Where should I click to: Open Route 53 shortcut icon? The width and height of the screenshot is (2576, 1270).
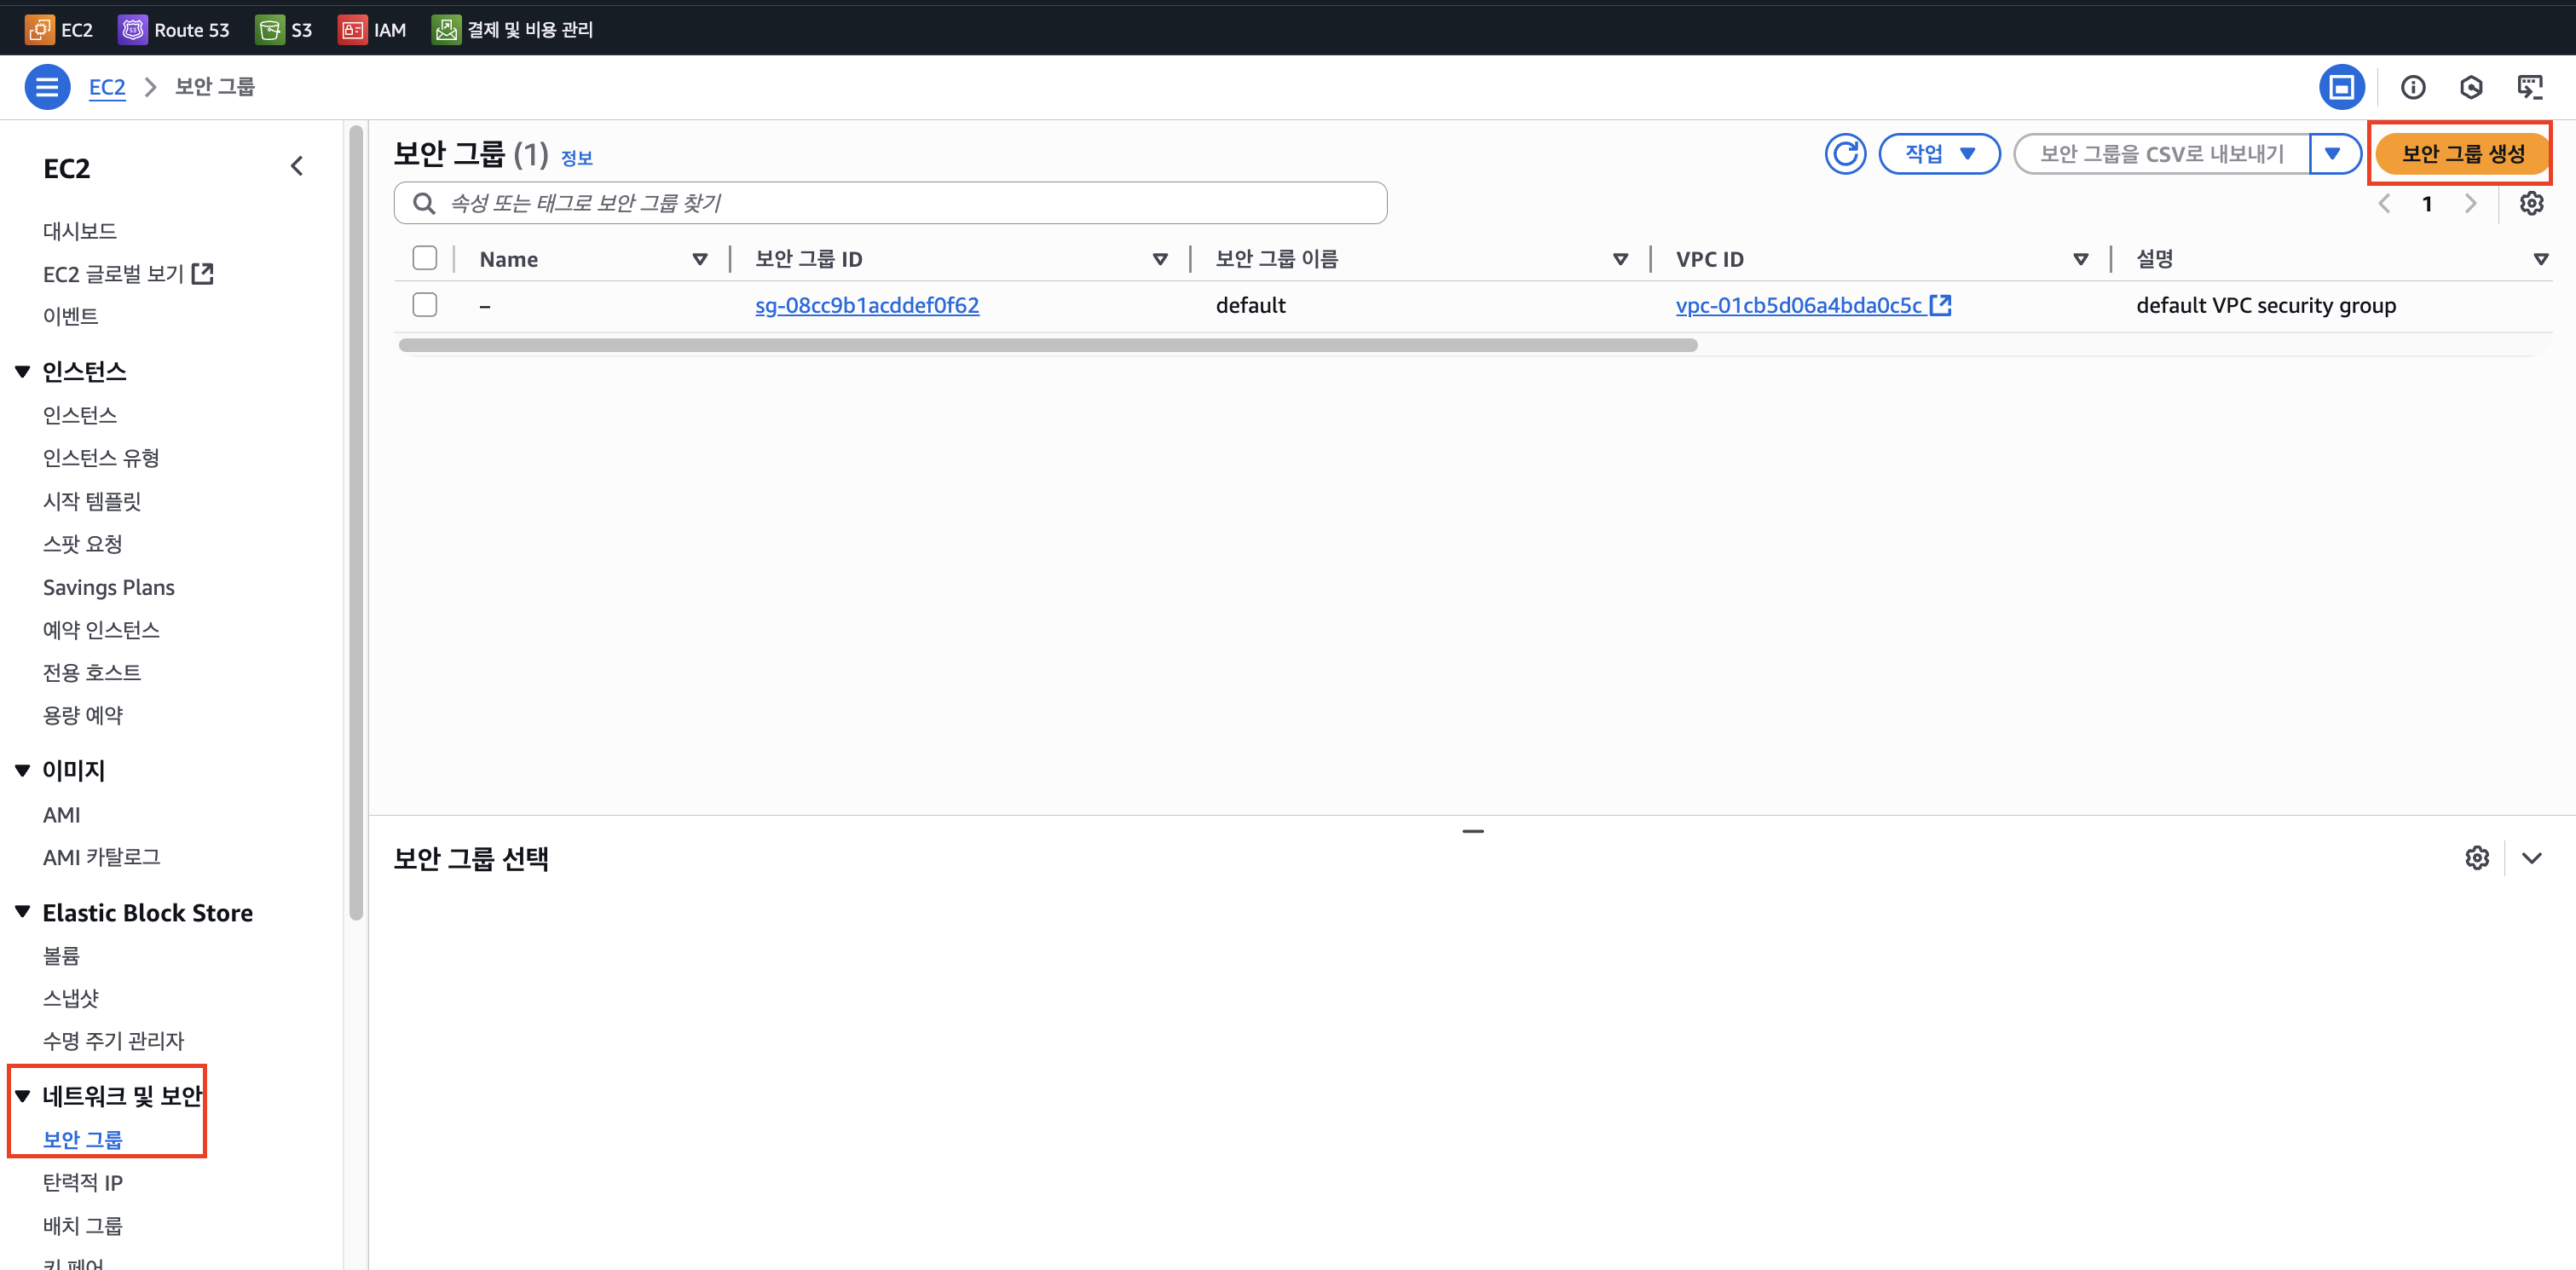(132, 29)
